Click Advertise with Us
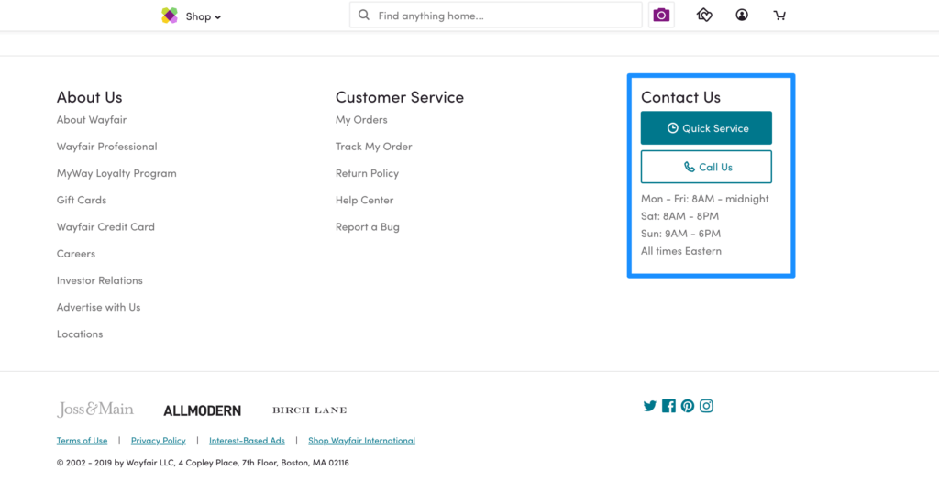 tap(99, 308)
